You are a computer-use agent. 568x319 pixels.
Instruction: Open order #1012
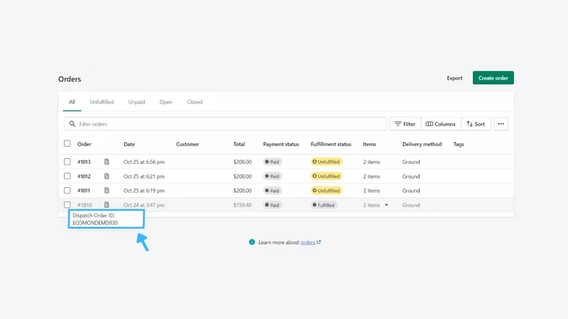[x=84, y=176]
